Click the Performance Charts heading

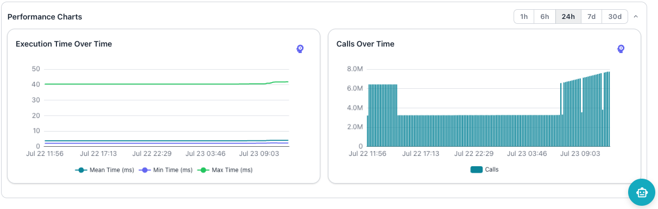pos(45,17)
